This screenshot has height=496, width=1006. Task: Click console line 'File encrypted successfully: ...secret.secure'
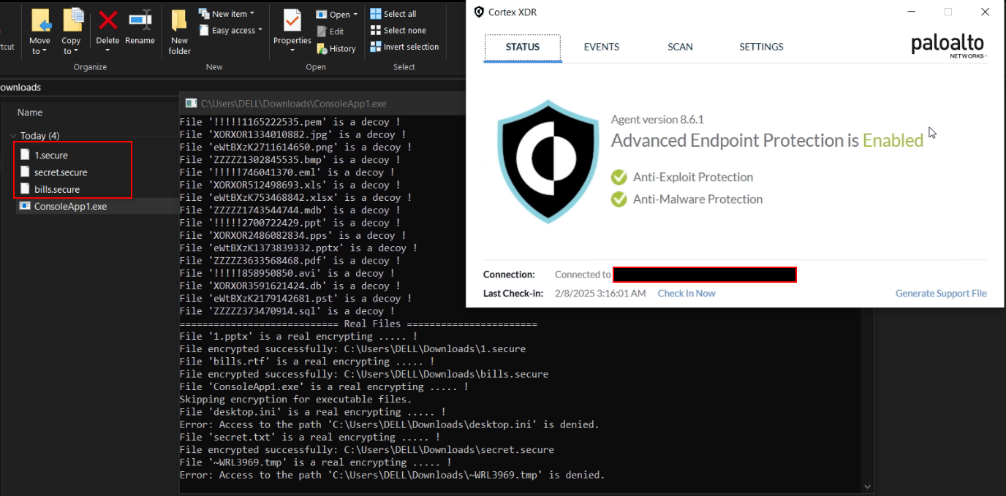point(367,450)
